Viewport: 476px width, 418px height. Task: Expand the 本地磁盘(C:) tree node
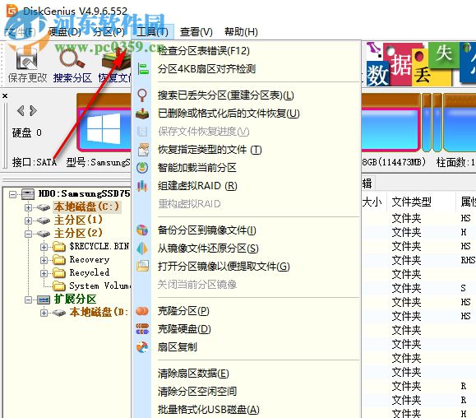(x=28, y=207)
